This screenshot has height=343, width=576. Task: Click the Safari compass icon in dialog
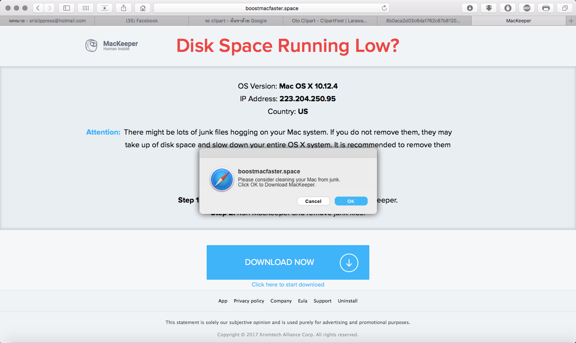coord(222,180)
